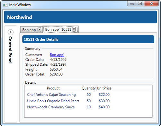
Task: Close the Bon app': 10511 tab
Action: (x=74, y=29)
